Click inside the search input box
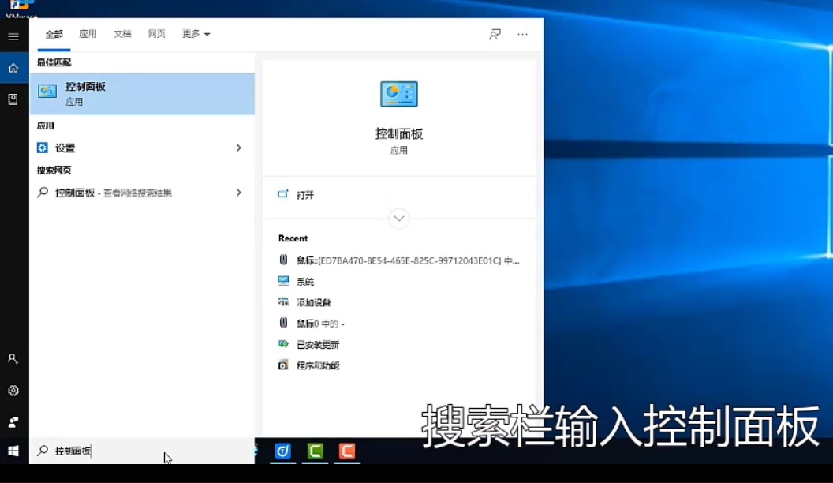This screenshot has height=483, width=833. pyautogui.click(x=118, y=450)
